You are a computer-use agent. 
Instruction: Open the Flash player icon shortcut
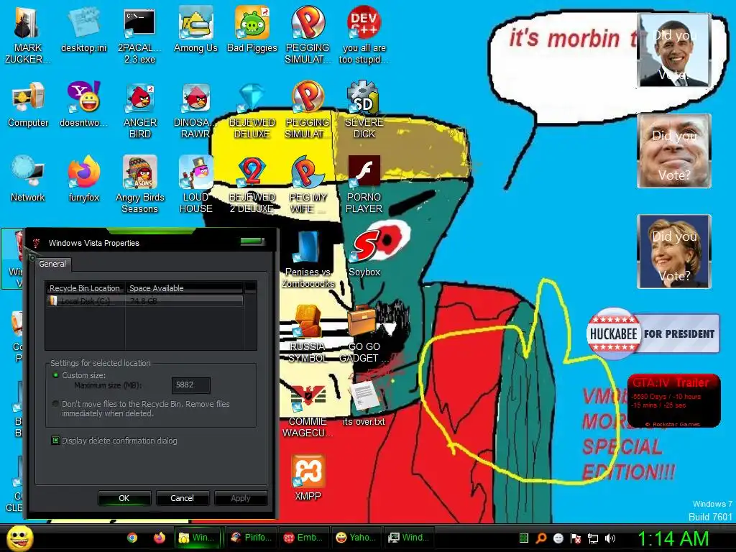coord(364,184)
